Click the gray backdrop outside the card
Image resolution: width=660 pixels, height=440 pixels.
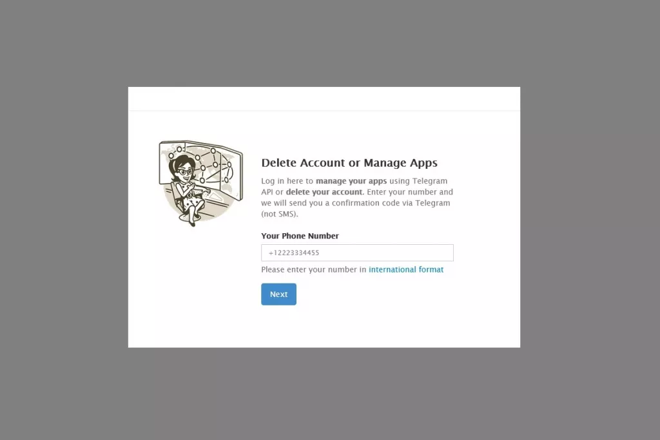(x=63, y=219)
